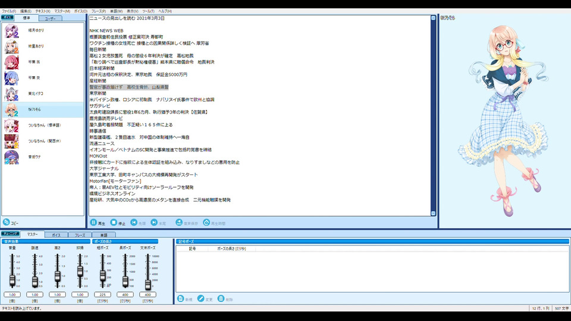The width and height of the screenshot is (571, 321).
Task: Click the 音声保存 (save audio) icon
Action: (179, 222)
